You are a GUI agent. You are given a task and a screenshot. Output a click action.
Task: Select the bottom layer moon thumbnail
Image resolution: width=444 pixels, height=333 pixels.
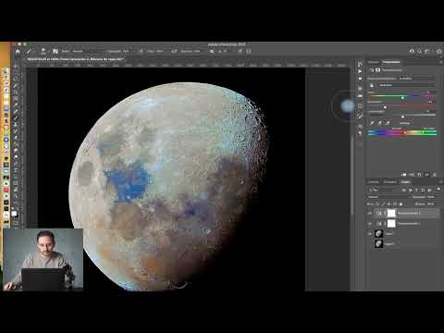tap(378, 244)
